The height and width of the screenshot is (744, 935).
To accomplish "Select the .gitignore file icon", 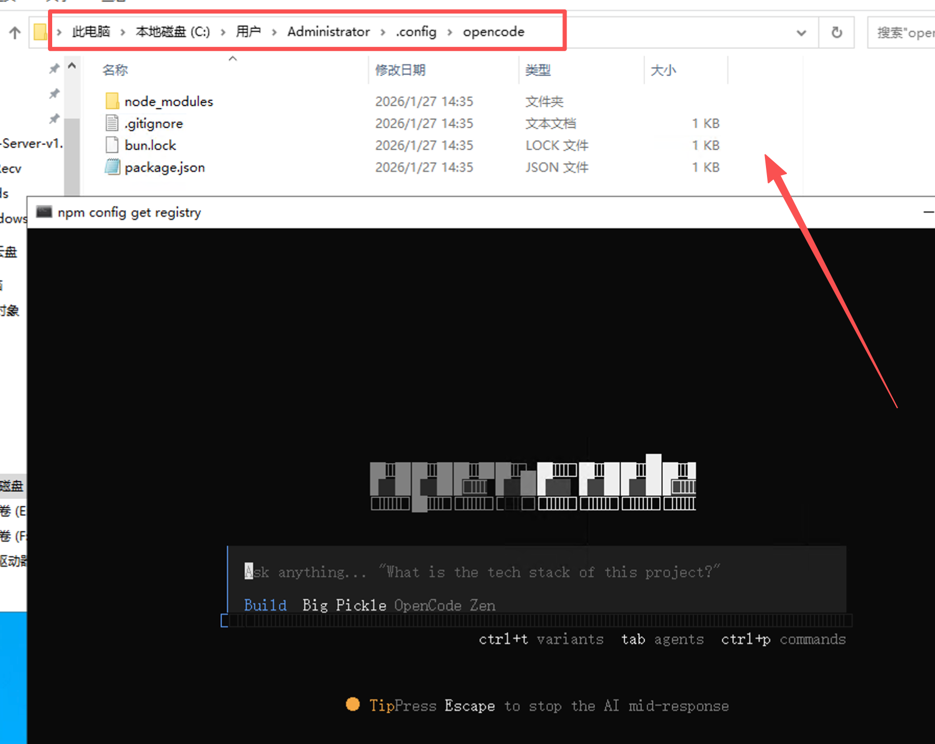I will 112,123.
